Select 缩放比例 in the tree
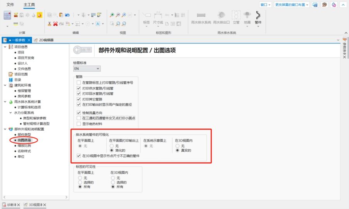Image resolution: width=349 pixels, height=209 pixels. 24,145
